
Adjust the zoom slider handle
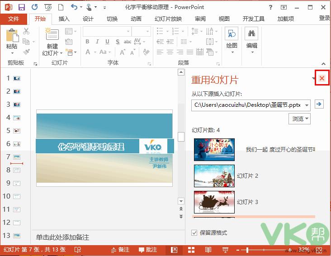247,250
